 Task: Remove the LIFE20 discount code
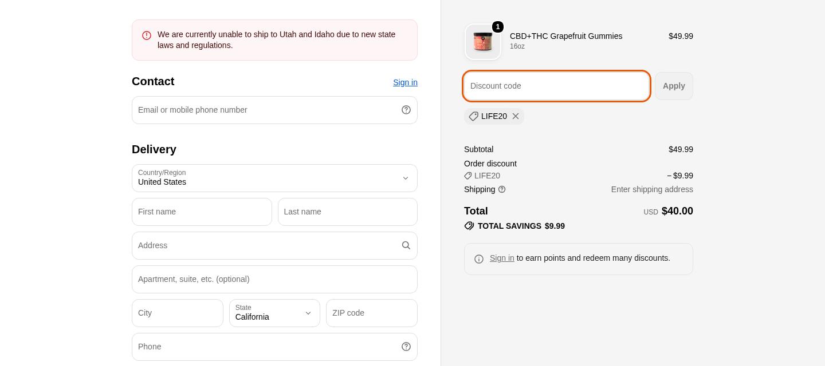516,116
